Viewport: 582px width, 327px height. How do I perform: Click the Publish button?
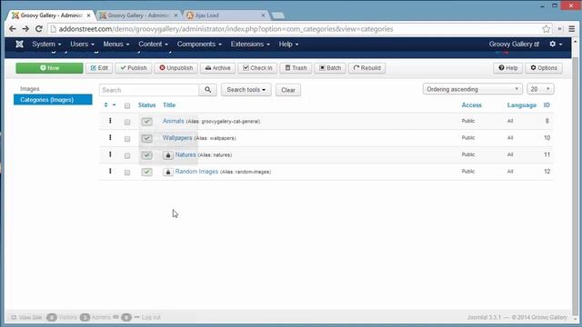[x=134, y=68]
